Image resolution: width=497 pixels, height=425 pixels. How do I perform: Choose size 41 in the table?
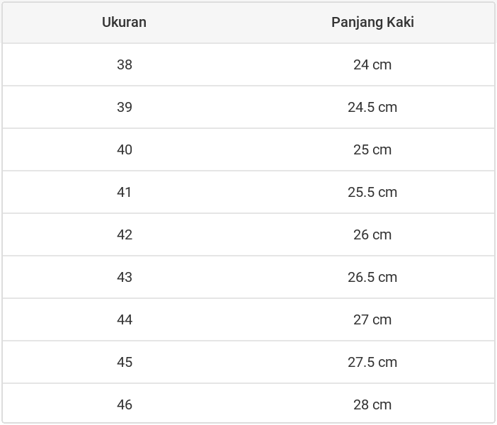(125, 192)
